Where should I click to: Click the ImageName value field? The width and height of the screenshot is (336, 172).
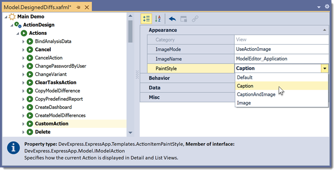click(x=282, y=59)
